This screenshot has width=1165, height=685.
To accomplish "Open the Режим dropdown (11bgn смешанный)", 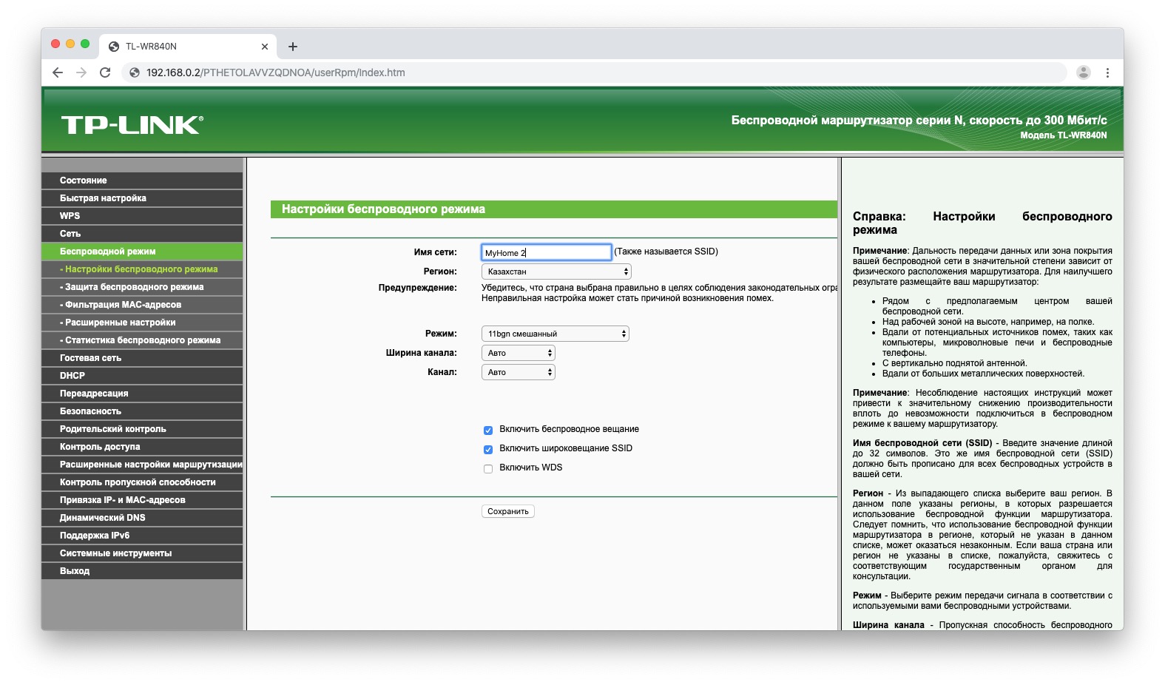I will pyautogui.click(x=555, y=334).
